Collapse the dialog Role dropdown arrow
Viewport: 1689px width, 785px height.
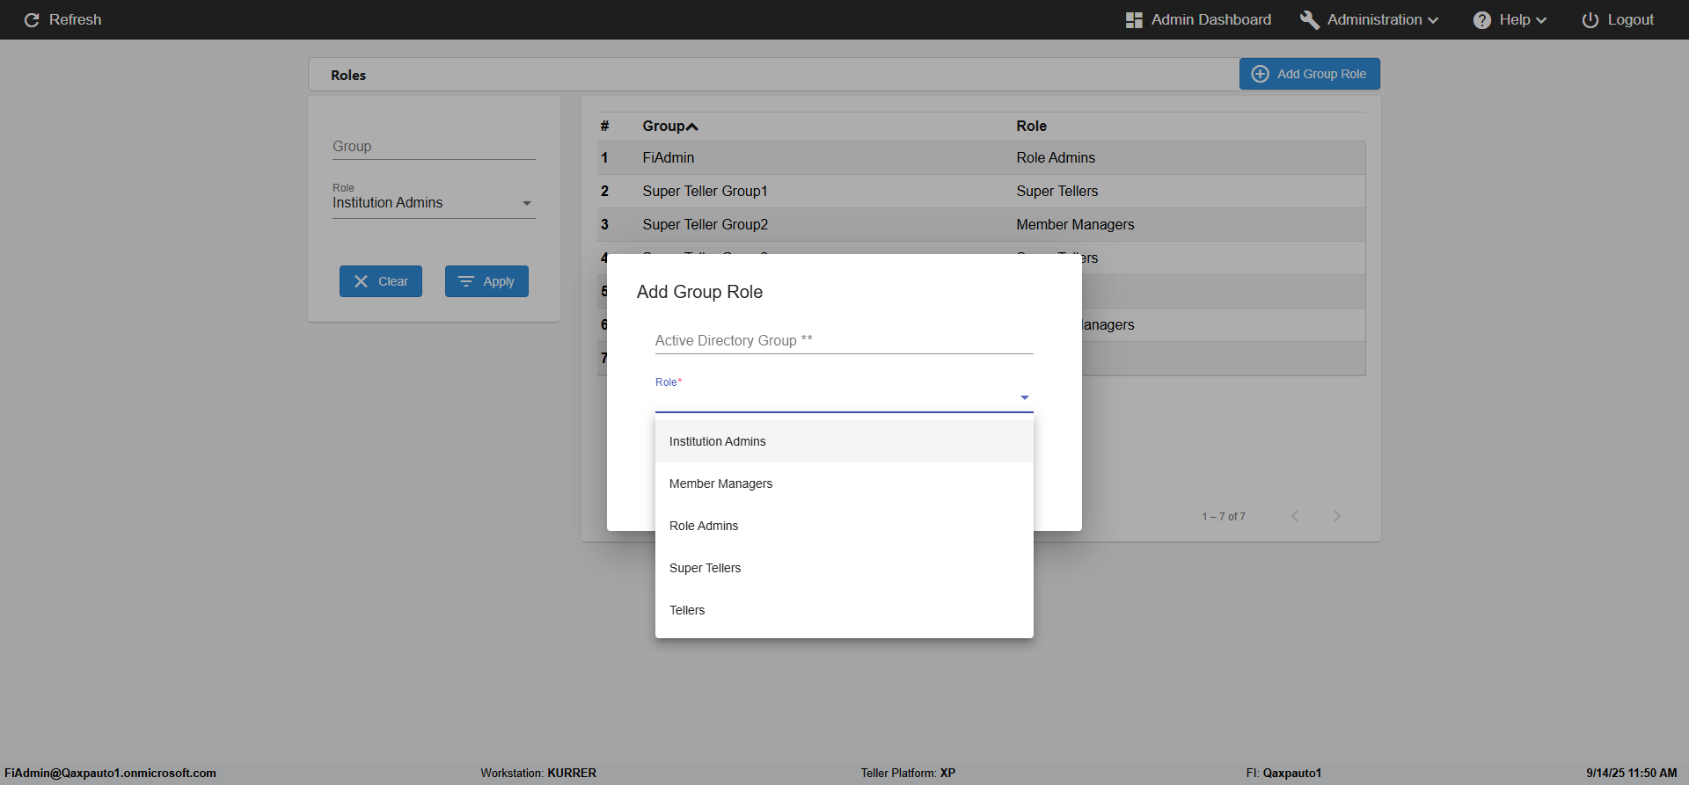(x=1024, y=398)
